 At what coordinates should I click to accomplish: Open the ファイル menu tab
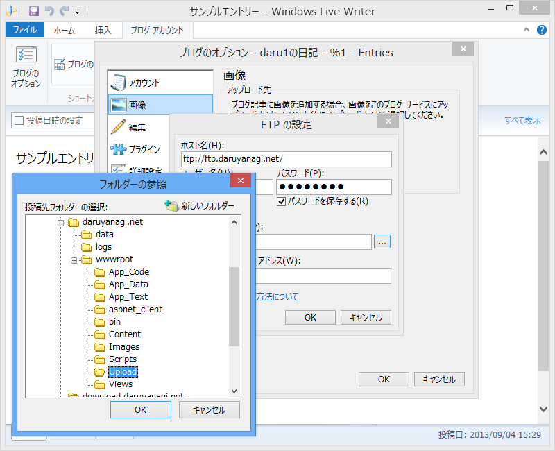point(25,30)
